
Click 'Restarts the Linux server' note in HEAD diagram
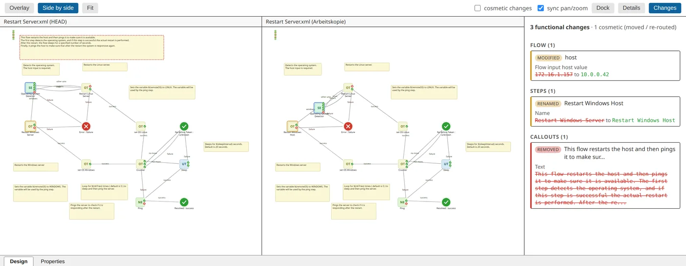tap(105, 67)
